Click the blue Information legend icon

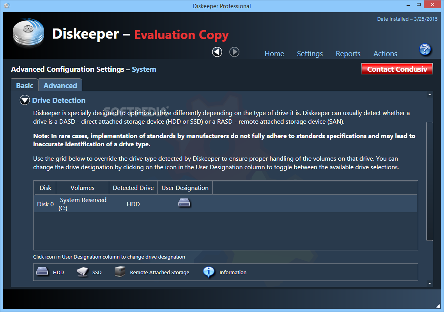[x=209, y=272]
